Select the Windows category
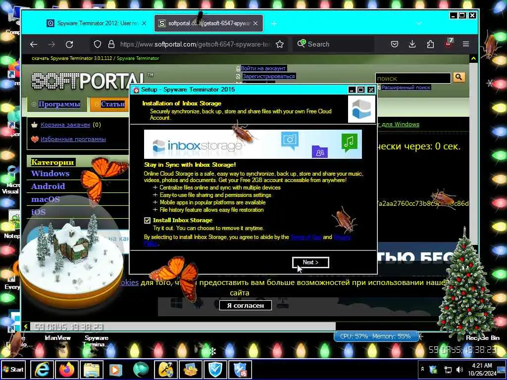This screenshot has width=507, height=380. [50, 174]
